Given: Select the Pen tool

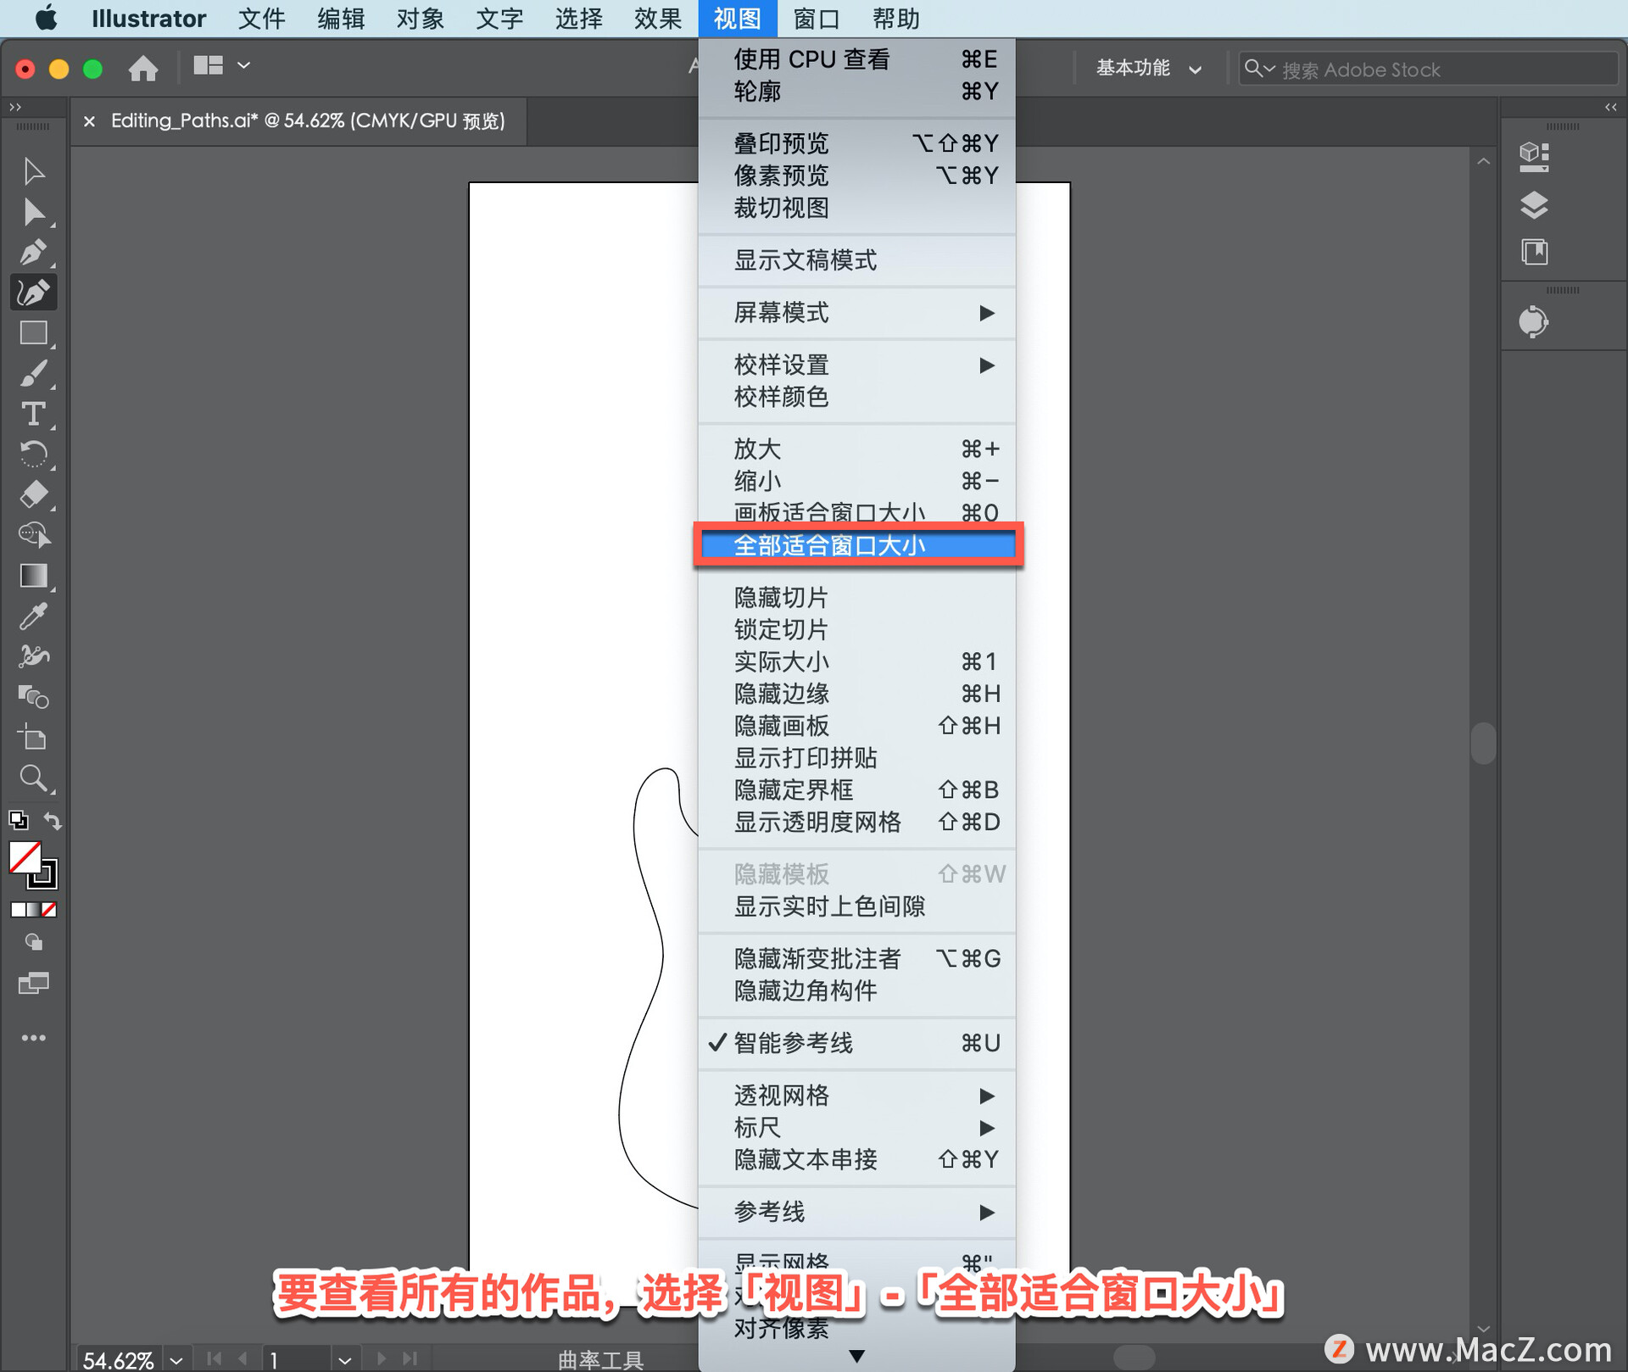Looking at the screenshot, I should click(x=33, y=252).
